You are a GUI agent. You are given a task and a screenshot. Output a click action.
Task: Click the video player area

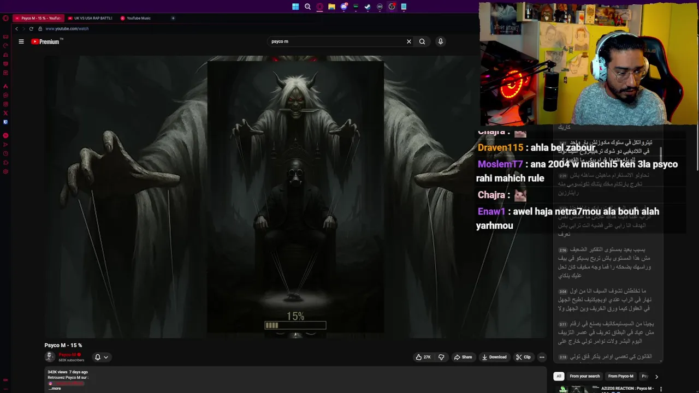(x=295, y=196)
